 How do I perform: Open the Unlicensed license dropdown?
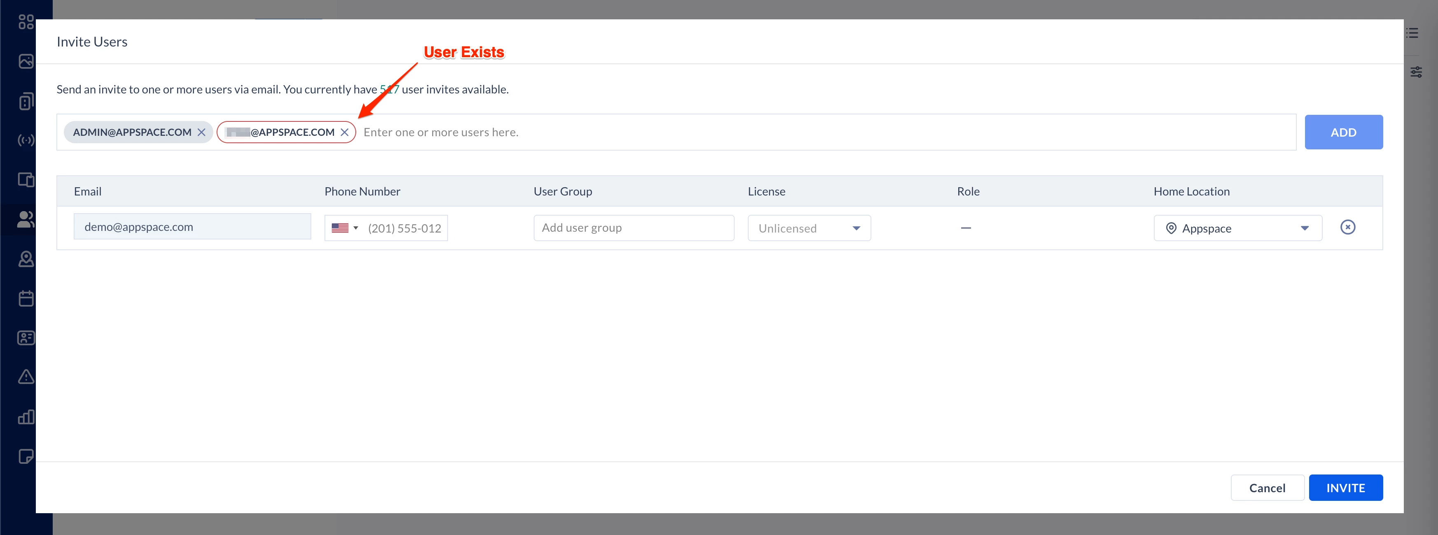point(809,228)
